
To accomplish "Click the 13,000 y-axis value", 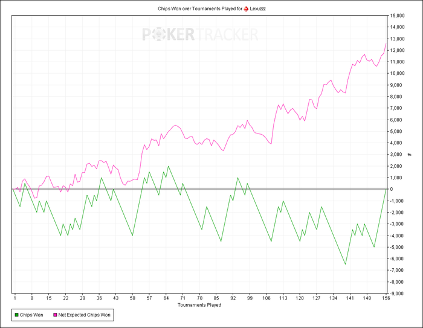I will pos(398,39).
